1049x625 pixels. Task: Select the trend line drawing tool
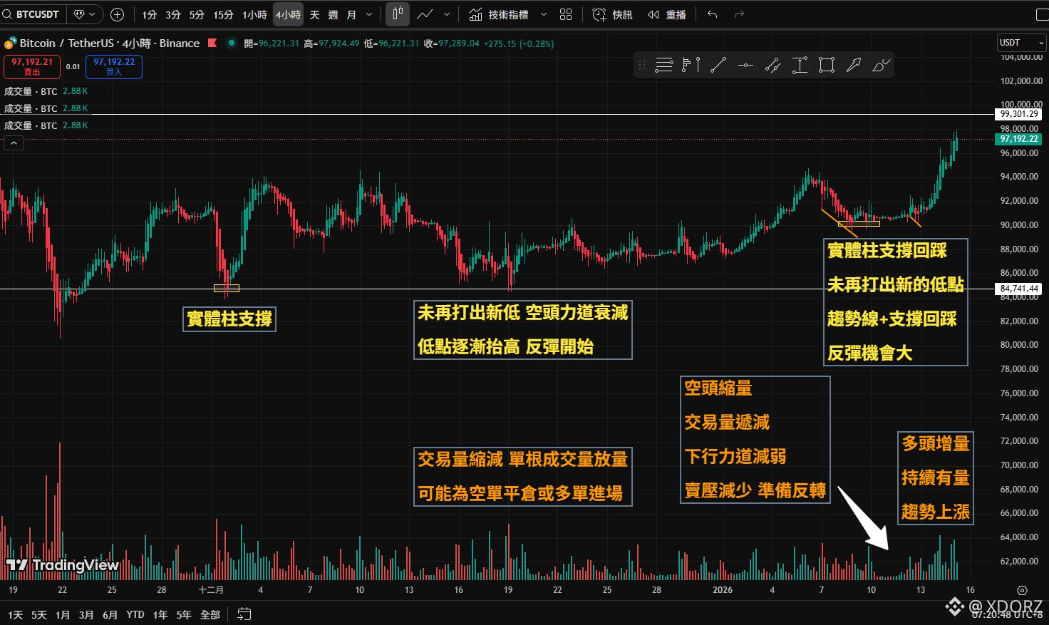point(718,66)
